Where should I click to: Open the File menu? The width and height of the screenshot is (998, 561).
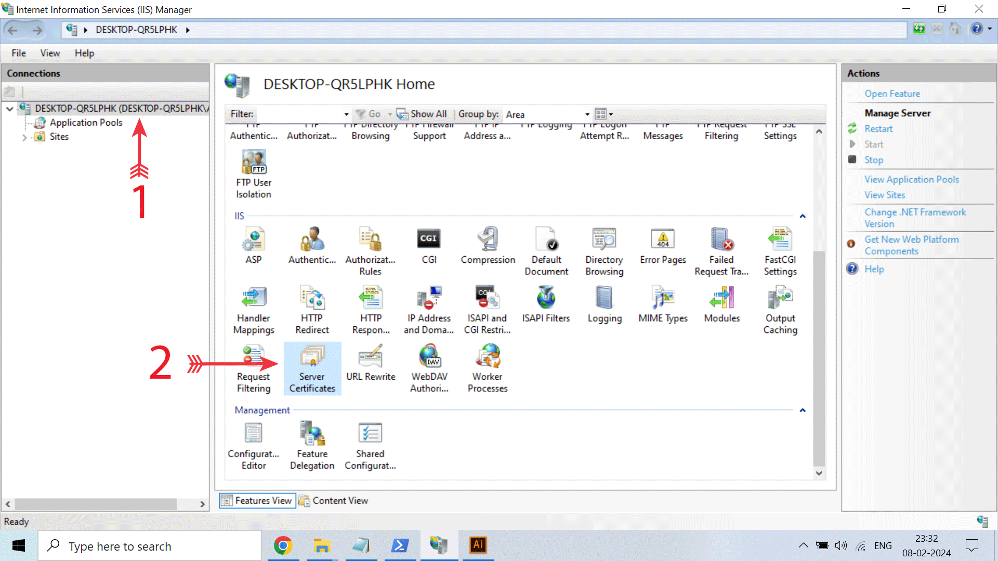[x=19, y=53]
